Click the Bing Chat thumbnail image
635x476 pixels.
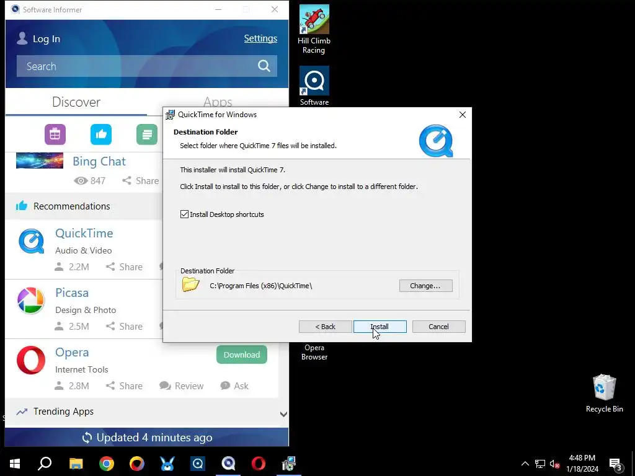[x=40, y=161]
